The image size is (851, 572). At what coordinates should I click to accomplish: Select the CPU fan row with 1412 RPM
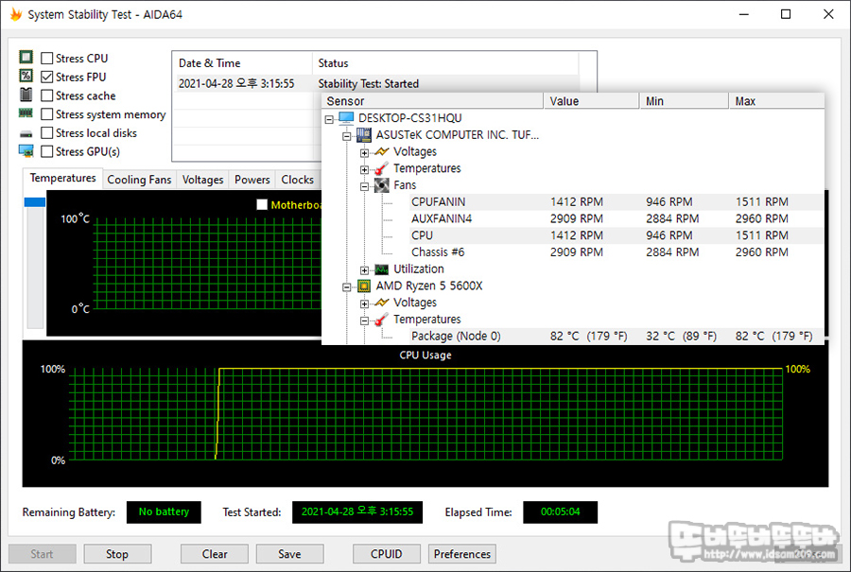click(617, 235)
